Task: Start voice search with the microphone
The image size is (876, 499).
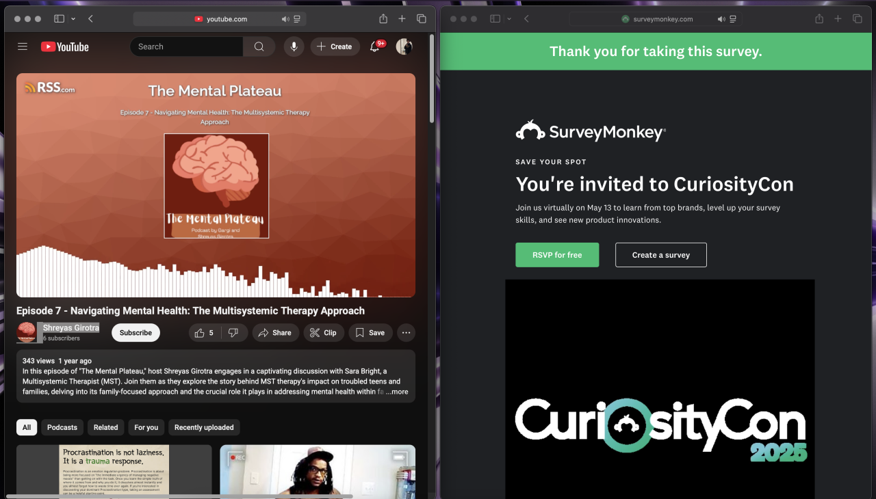Action: click(294, 46)
